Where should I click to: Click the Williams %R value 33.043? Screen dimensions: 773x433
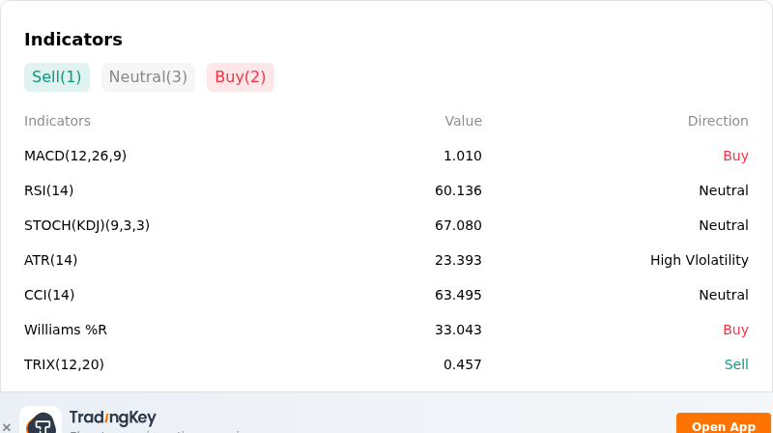[x=458, y=330]
